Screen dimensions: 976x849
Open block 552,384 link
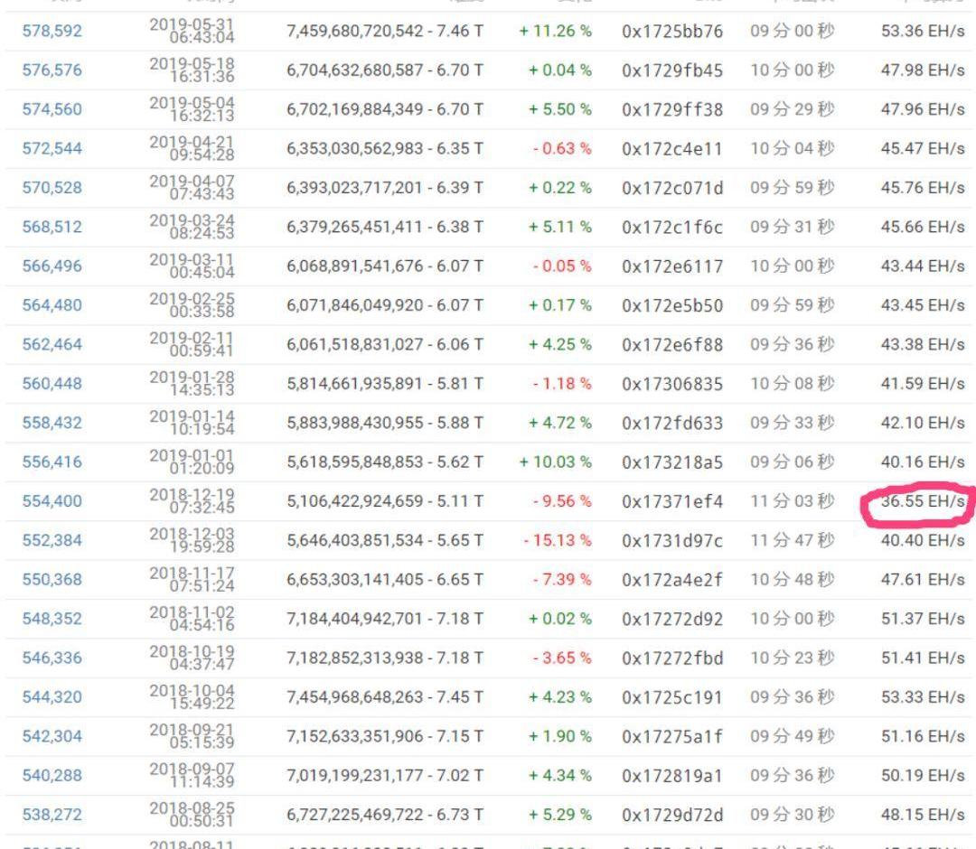[52, 540]
